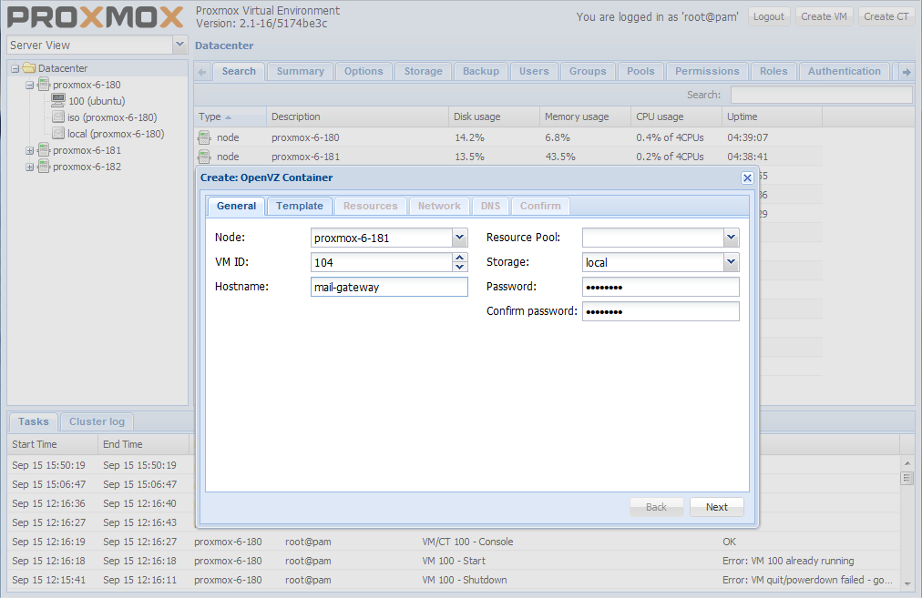Select the Tasks tab
The height and width of the screenshot is (598, 922).
pos(33,421)
